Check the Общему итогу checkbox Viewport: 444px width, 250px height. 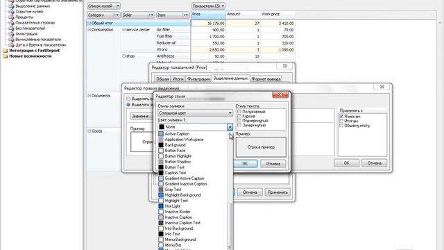tap(341, 126)
